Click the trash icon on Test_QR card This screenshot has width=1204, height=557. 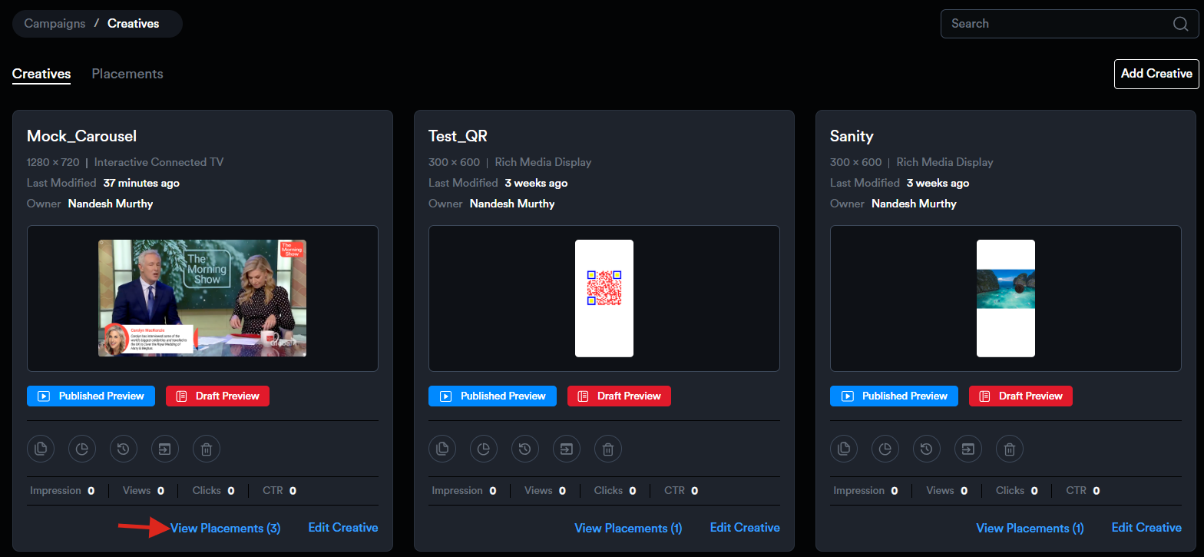[607, 449]
